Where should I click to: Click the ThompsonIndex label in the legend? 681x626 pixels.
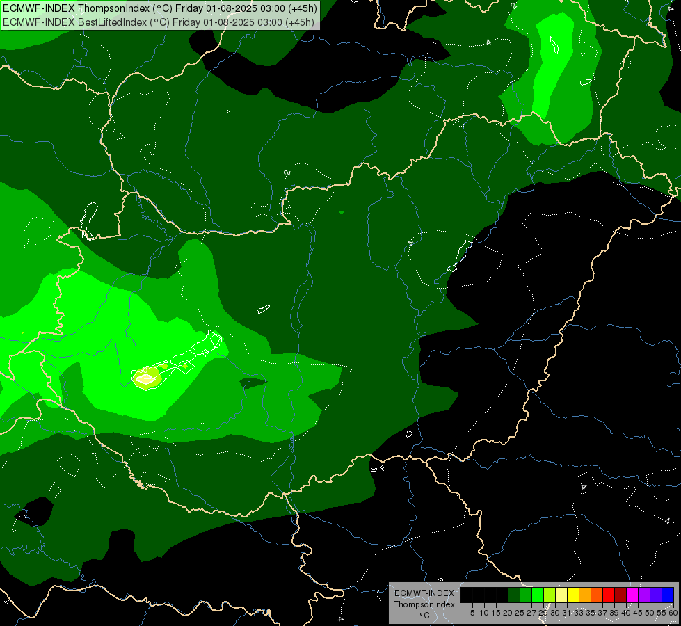pyautogui.click(x=424, y=604)
